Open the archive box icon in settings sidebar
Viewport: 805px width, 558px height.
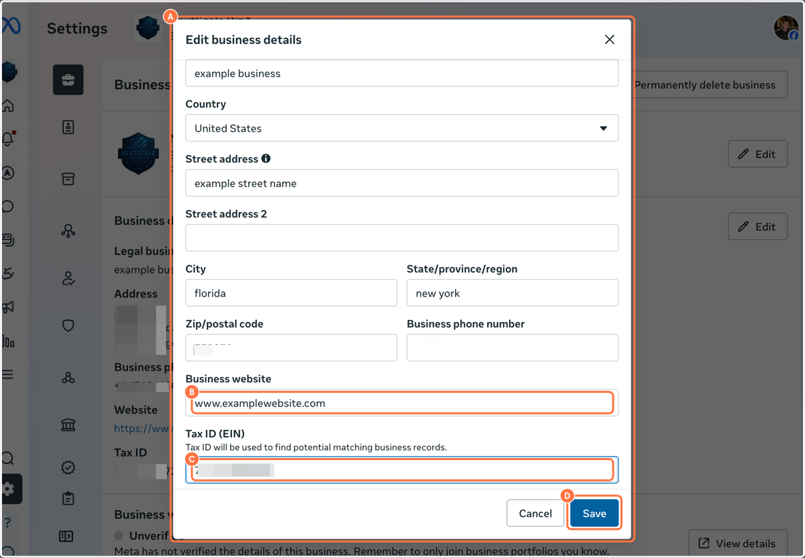(68, 179)
